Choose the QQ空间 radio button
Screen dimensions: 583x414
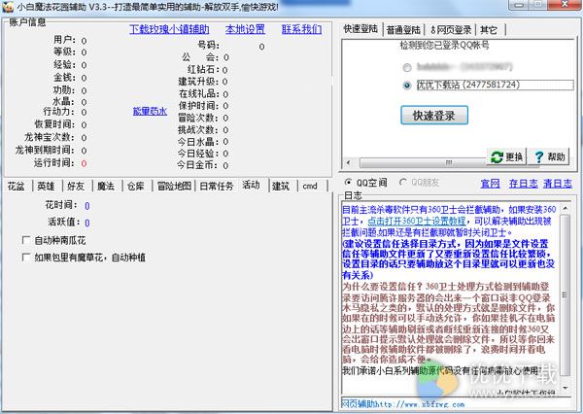click(x=349, y=183)
